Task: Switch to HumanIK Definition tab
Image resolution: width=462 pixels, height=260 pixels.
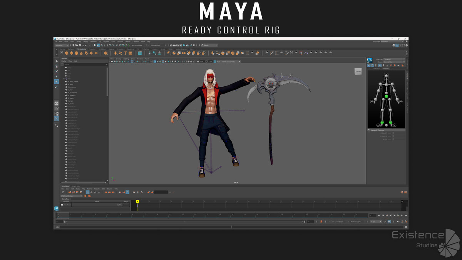Action: [377, 69]
